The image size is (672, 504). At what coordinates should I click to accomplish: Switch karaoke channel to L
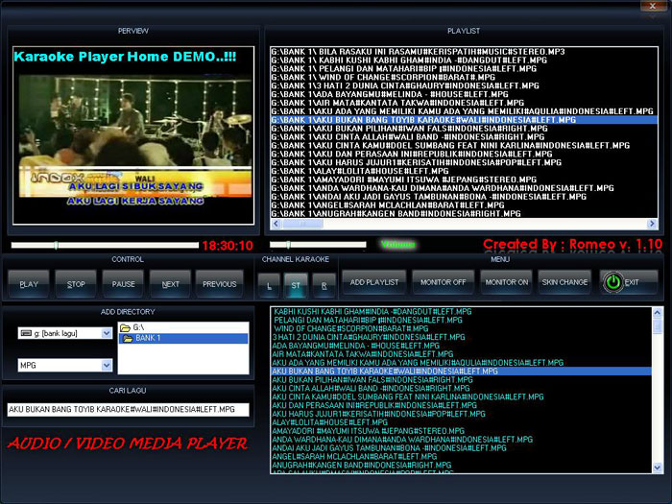[x=269, y=285]
